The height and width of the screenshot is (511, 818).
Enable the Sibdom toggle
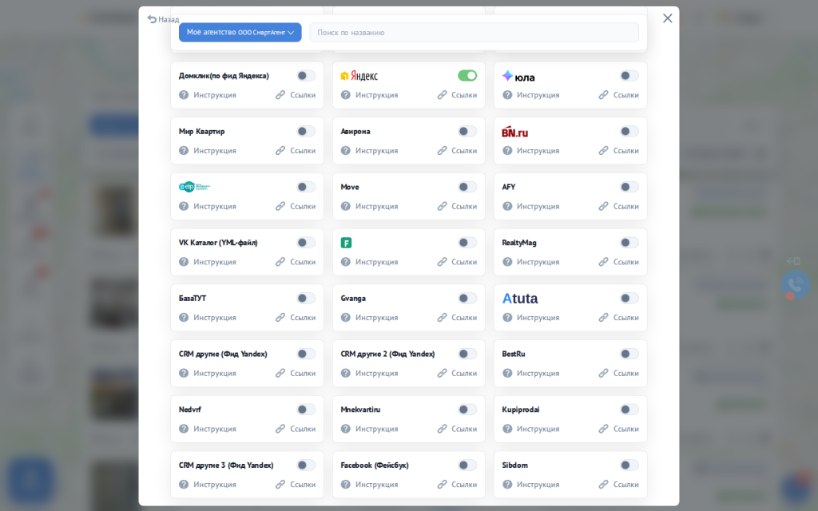629,465
